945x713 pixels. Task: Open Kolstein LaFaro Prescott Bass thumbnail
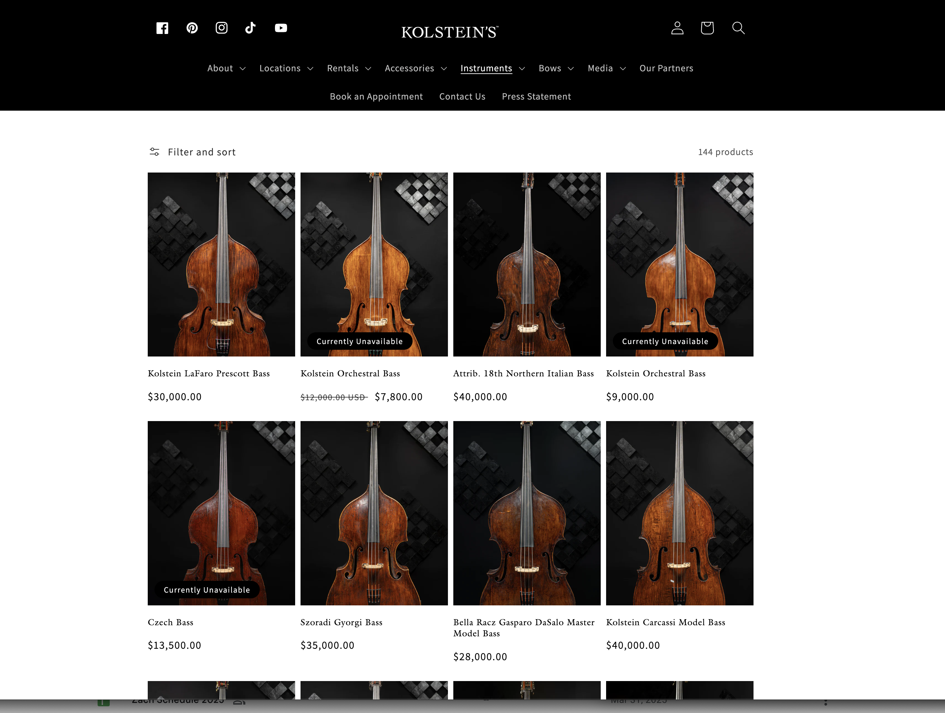[221, 264]
